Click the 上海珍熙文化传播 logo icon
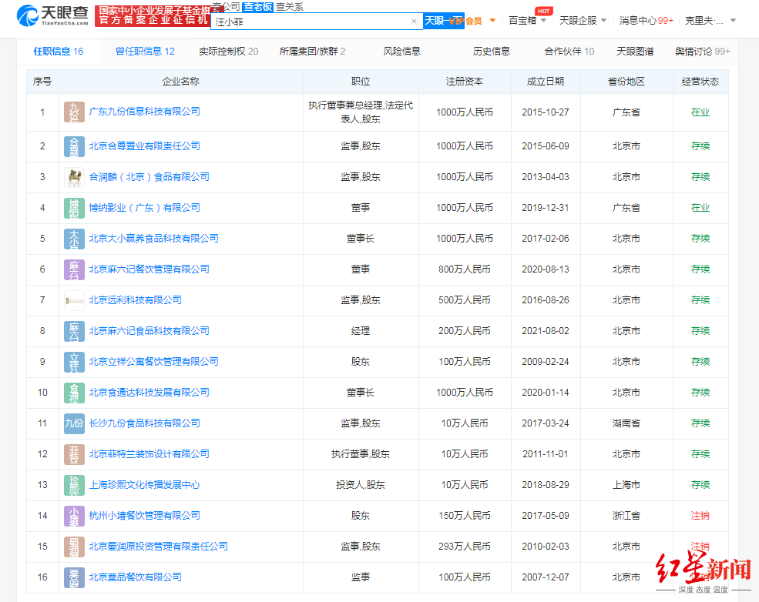This screenshot has height=602, width=759. click(75, 485)
